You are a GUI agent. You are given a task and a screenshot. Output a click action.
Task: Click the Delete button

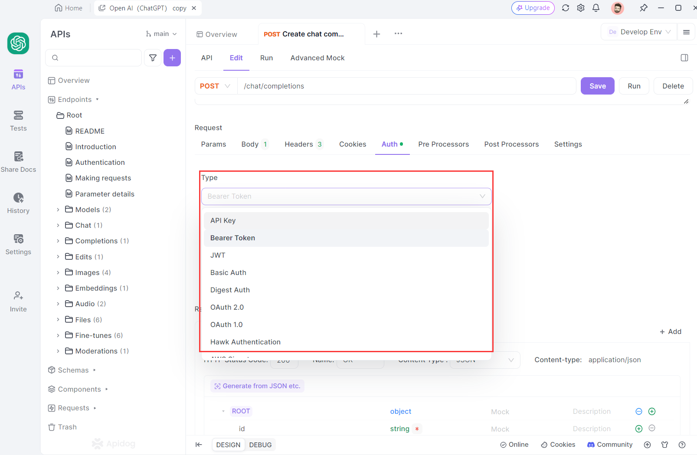pyautogui.click(x=673, y=86)
